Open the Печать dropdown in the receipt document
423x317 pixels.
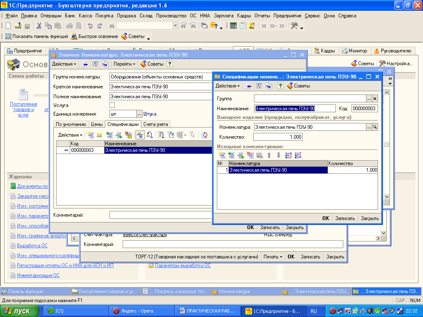(273, 257)
